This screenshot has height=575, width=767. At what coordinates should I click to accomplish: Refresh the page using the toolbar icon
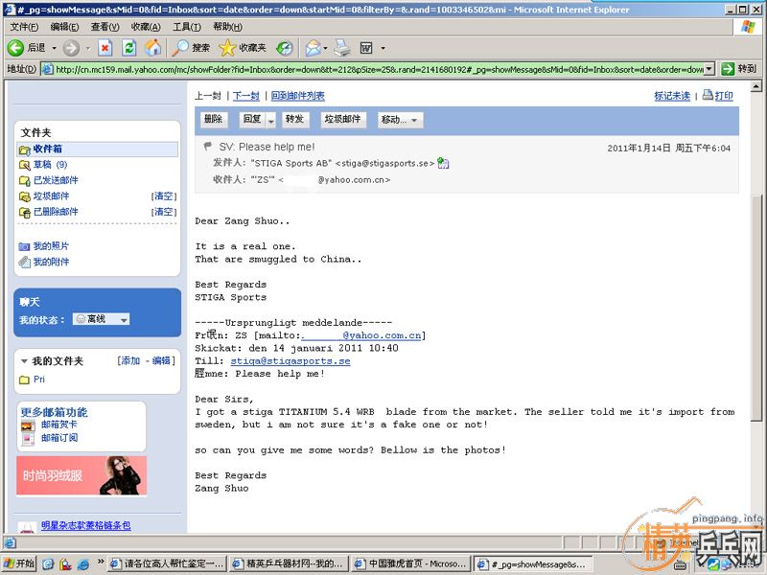click(129, 47)
